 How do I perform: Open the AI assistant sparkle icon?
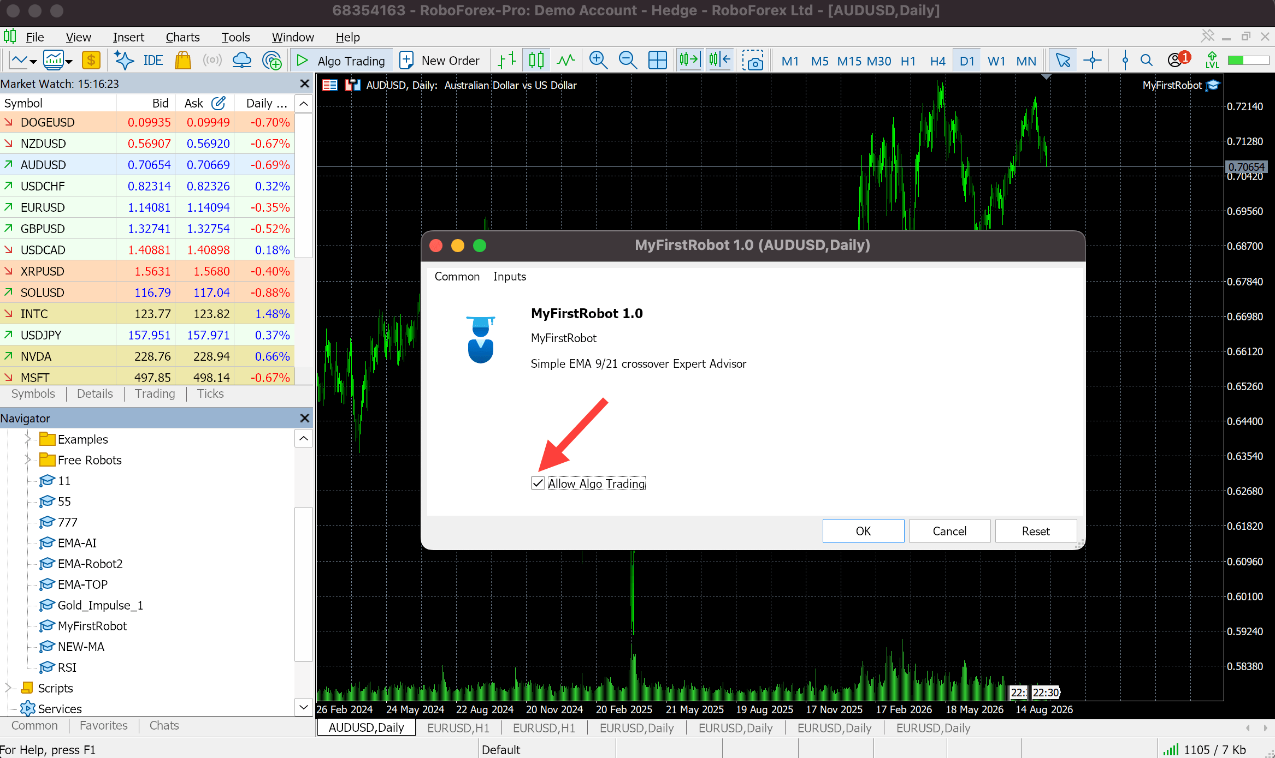point(123,61)
